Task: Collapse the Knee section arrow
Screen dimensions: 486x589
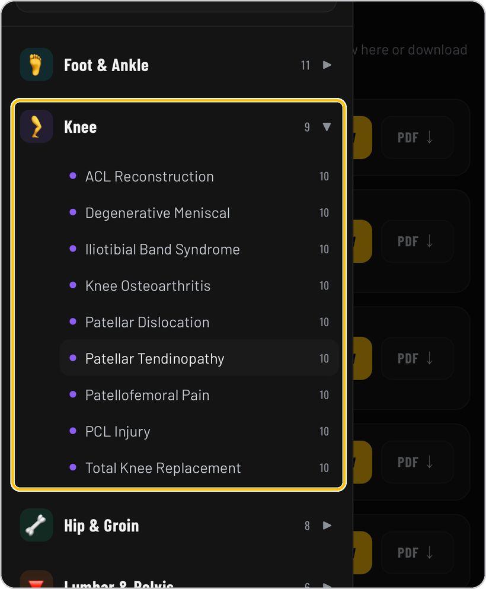Action: tap(327, 127)
